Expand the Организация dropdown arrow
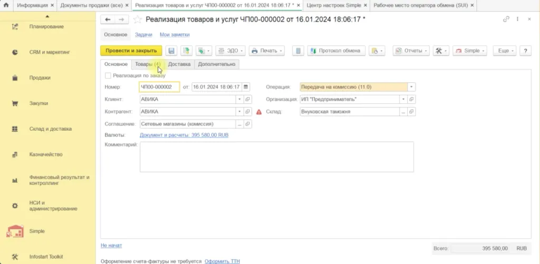The width and height of the screenshot is (540, 264). point(403,100)
